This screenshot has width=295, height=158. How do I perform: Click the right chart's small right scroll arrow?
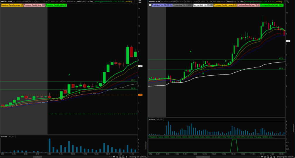point(259,157)
